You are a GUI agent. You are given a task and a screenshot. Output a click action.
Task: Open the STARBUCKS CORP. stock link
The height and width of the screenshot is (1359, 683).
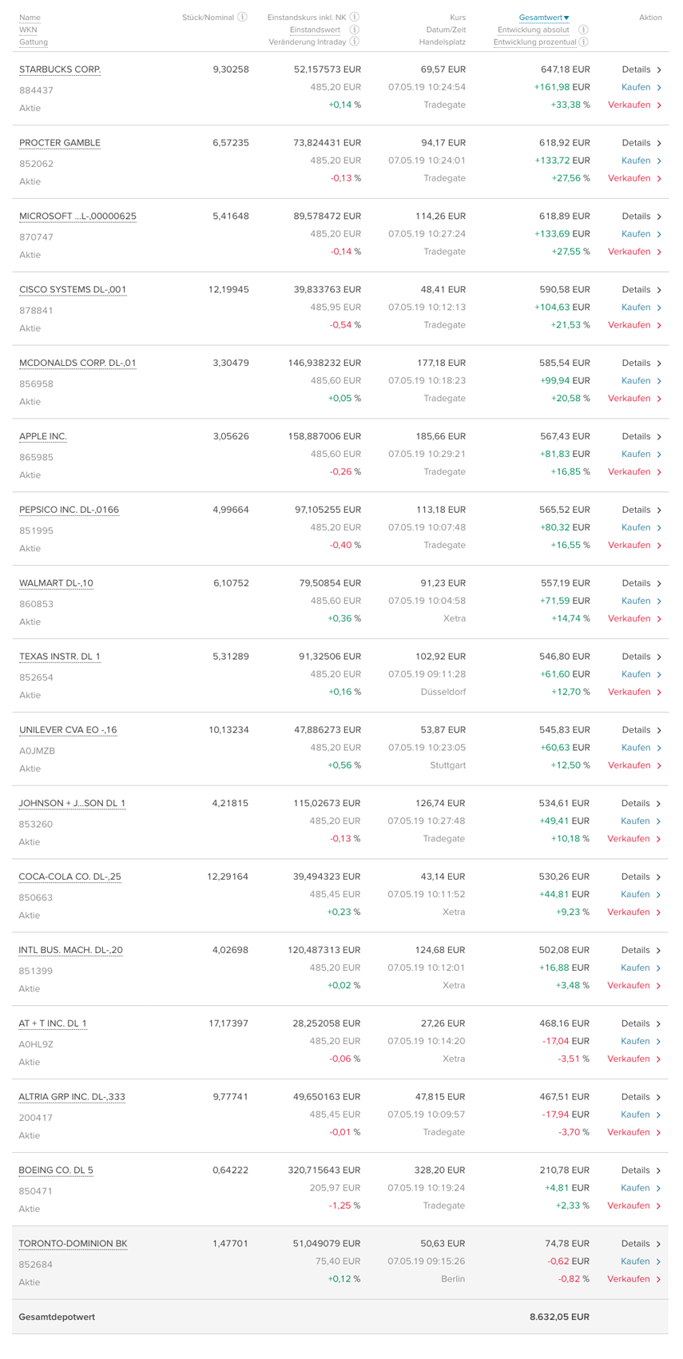click(60, 70)
